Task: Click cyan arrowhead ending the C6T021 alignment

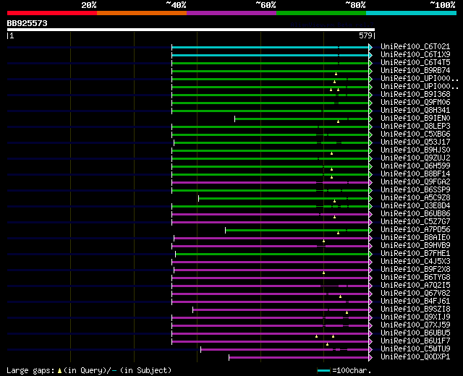Action: [370, 47]
